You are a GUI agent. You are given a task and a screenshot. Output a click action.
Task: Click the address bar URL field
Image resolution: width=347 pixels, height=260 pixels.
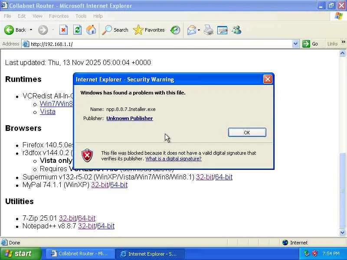click(160, 44)
